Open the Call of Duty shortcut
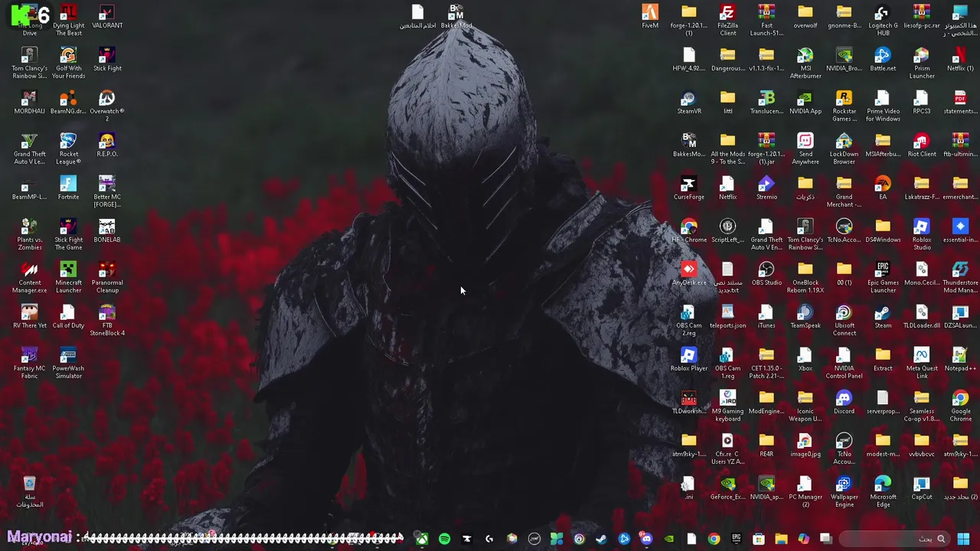980x551 pixels. click(x=68, y=318)
